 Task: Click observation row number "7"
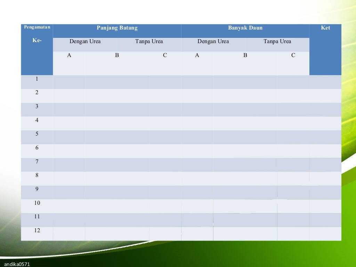37,161
